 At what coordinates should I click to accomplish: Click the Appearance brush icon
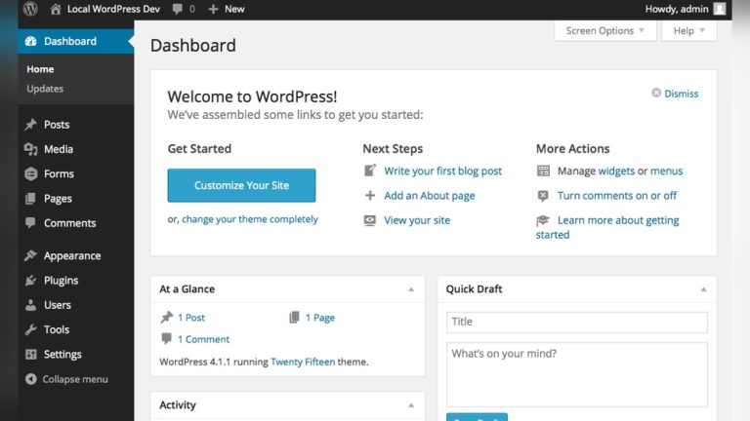pos(30,255)
